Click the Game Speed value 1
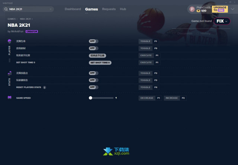The height and width of the screenshot is (165, 238). [x=116, y=98]
